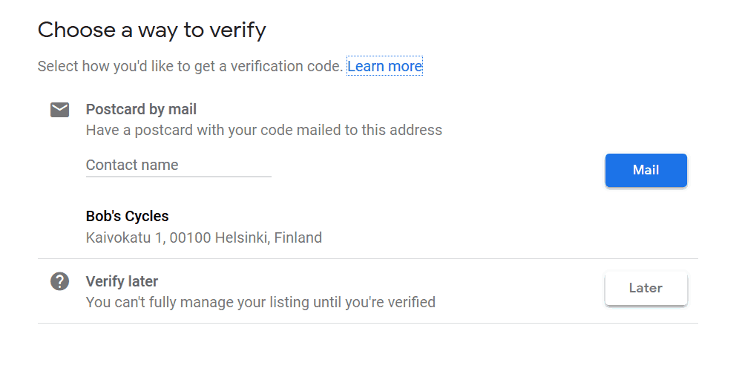Viewport: 742px width, 377px height.
Task: Select the Postcard by mail option title
Action: (141, 109)
